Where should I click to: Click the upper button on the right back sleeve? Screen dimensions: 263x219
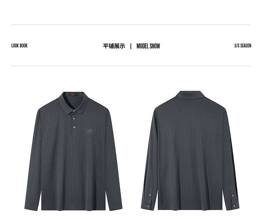[233, 195]
